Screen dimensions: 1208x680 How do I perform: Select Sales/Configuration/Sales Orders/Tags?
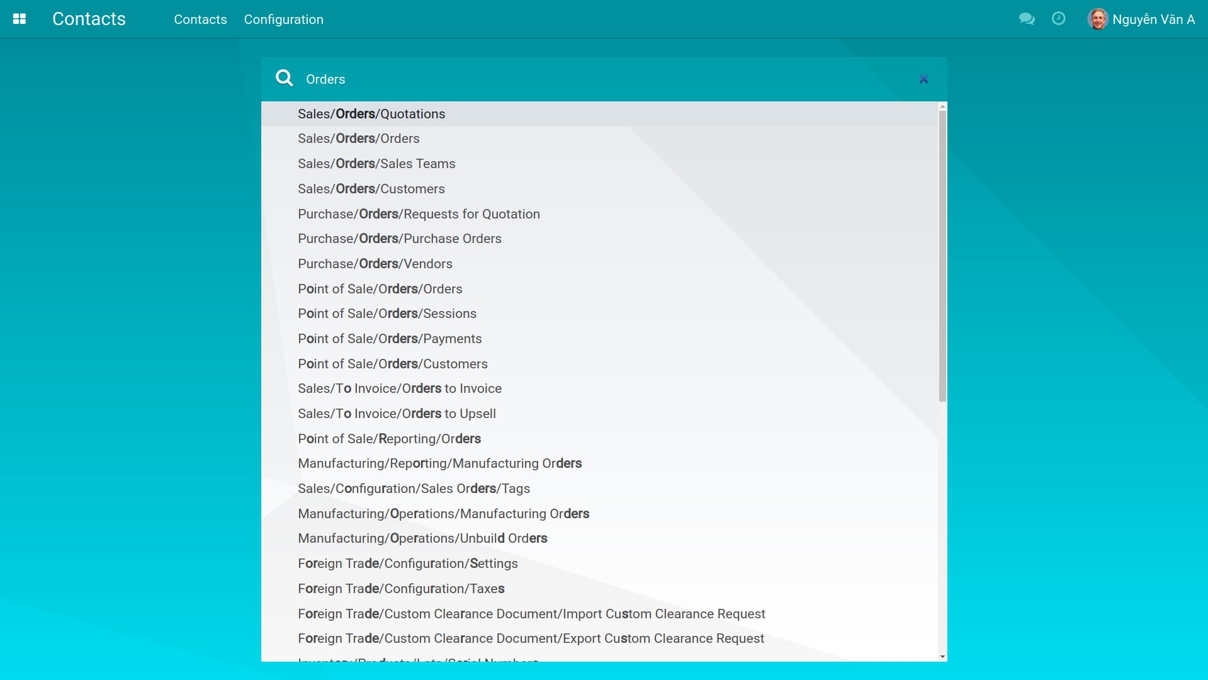pos(414,489)
